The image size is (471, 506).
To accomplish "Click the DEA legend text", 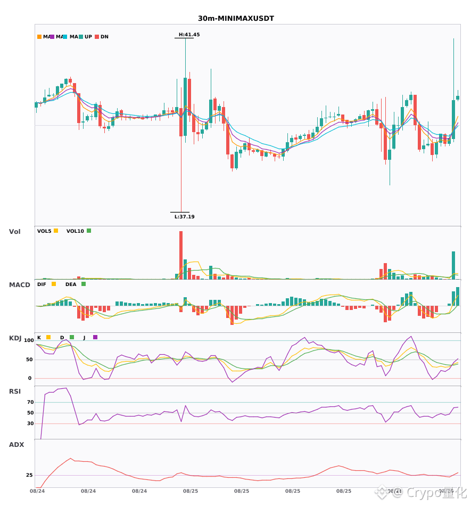I will tap(71, 284).
